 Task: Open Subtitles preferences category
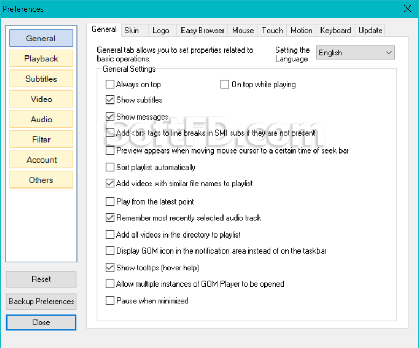click(x=41, y=79)
